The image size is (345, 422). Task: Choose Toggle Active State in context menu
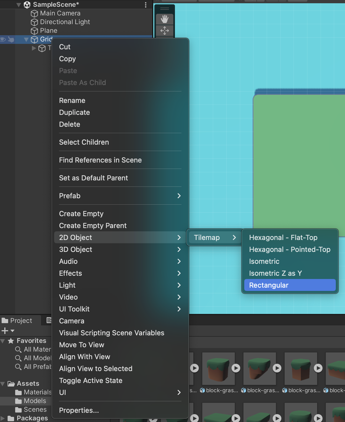pos(91,381)
